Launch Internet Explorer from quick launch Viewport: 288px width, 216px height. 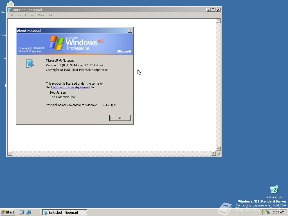[29, 212]
